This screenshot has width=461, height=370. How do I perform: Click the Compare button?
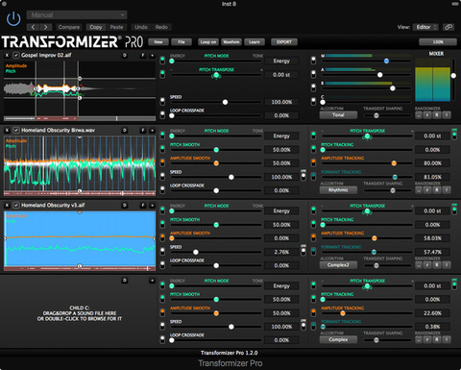click(x=69, y=27)
